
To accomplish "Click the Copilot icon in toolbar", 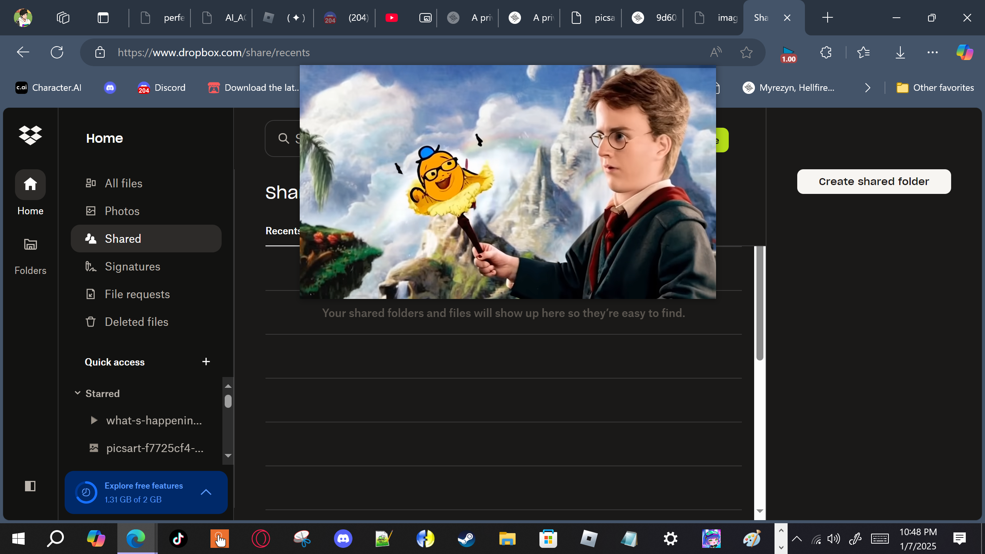I will click(x=964, y=52).
